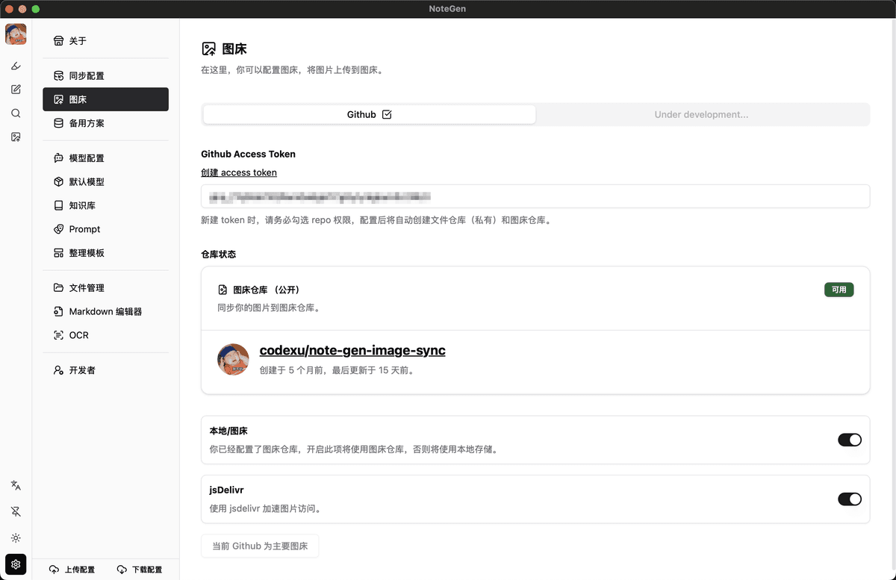Open search from the left icon rail
The width and height of the screenshot is (896, 580).
point(15,113)
